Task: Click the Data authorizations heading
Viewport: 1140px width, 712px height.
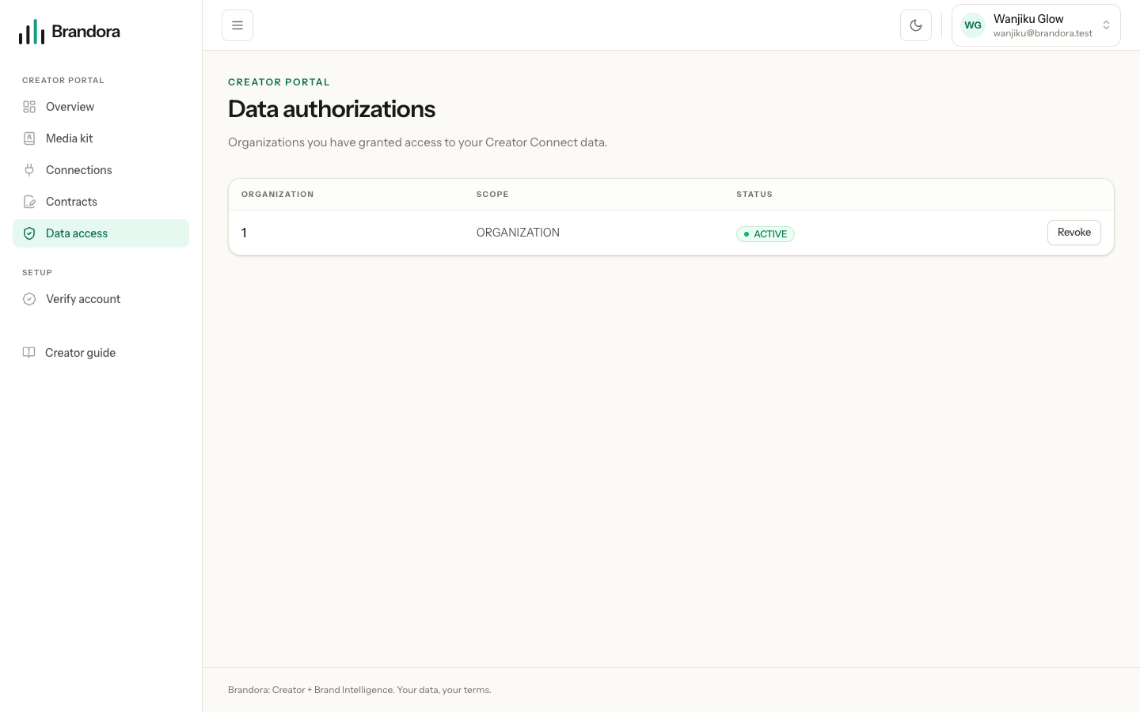Action: pyautogui.click(x=332, y=109)
